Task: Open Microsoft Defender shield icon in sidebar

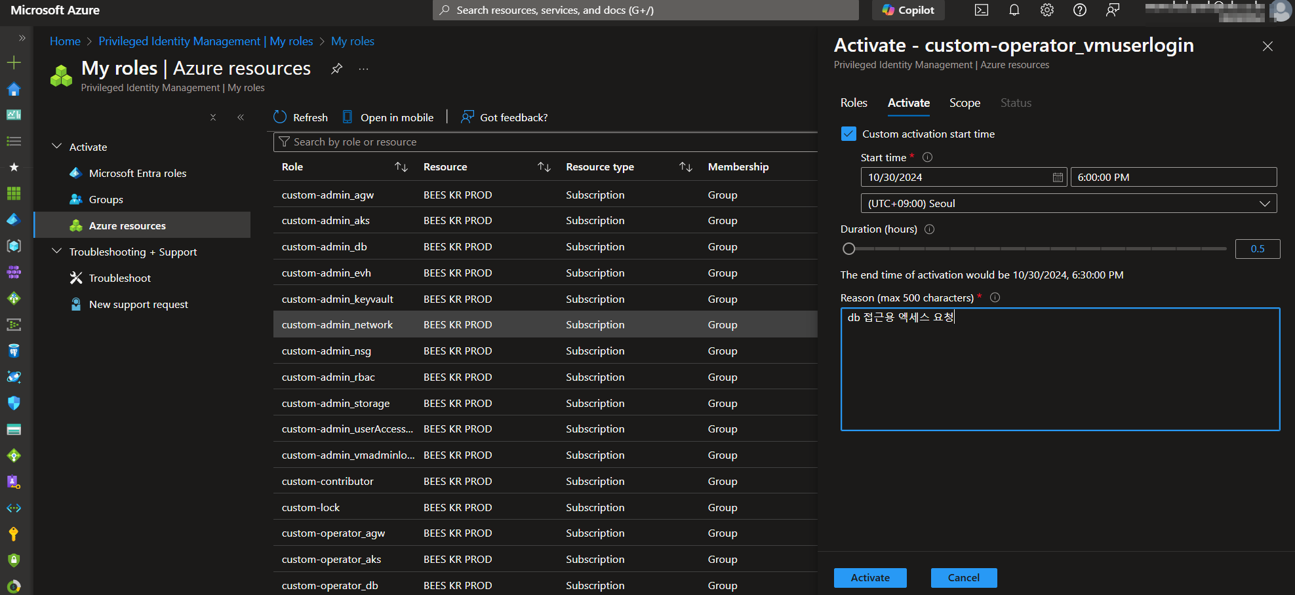Action: 14,404
